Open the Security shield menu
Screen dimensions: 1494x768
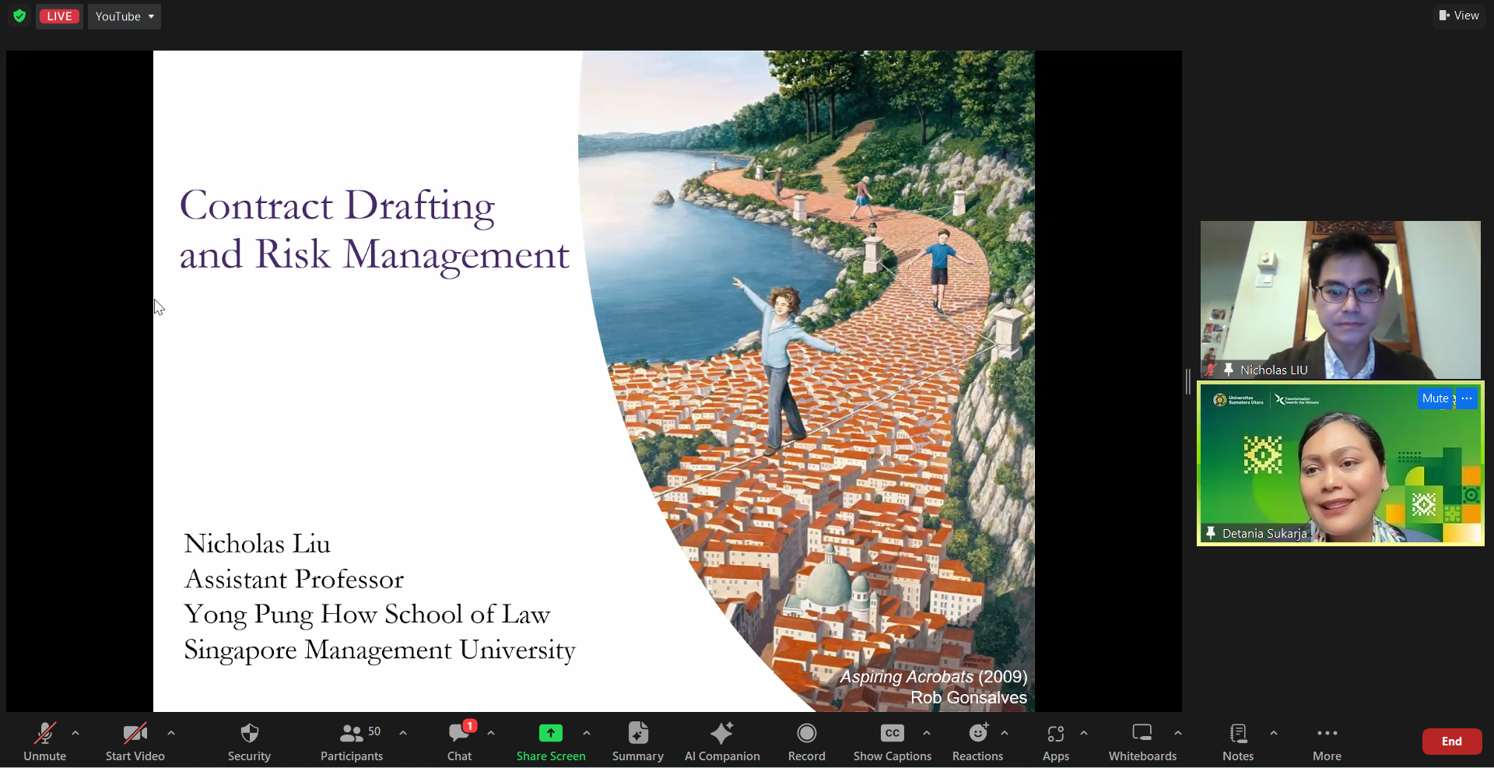point(249,742)
